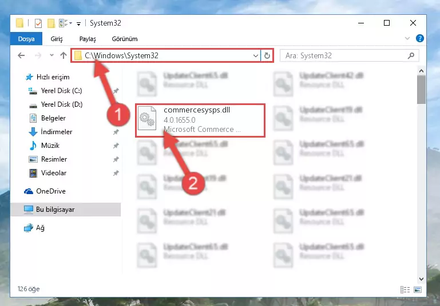The height and width of the screenshot is (306, 440).
Task: Click the OneDrive cloud icon
Action: click(29, 191)
